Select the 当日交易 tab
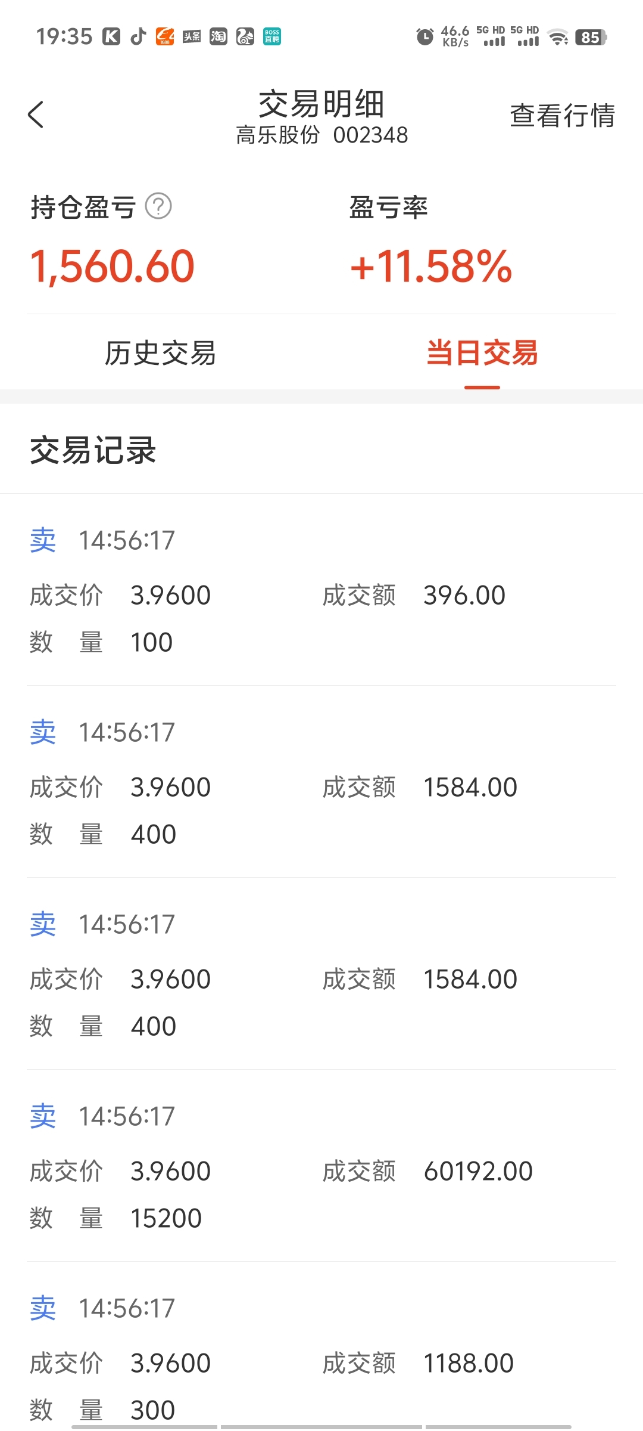Image resolution: width=643 pixels, height=1431 pixels. click(482, 353)
